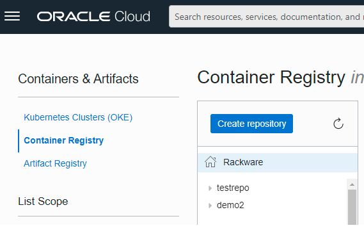Click the repository list scrollbar thumb

pos(352,207)
